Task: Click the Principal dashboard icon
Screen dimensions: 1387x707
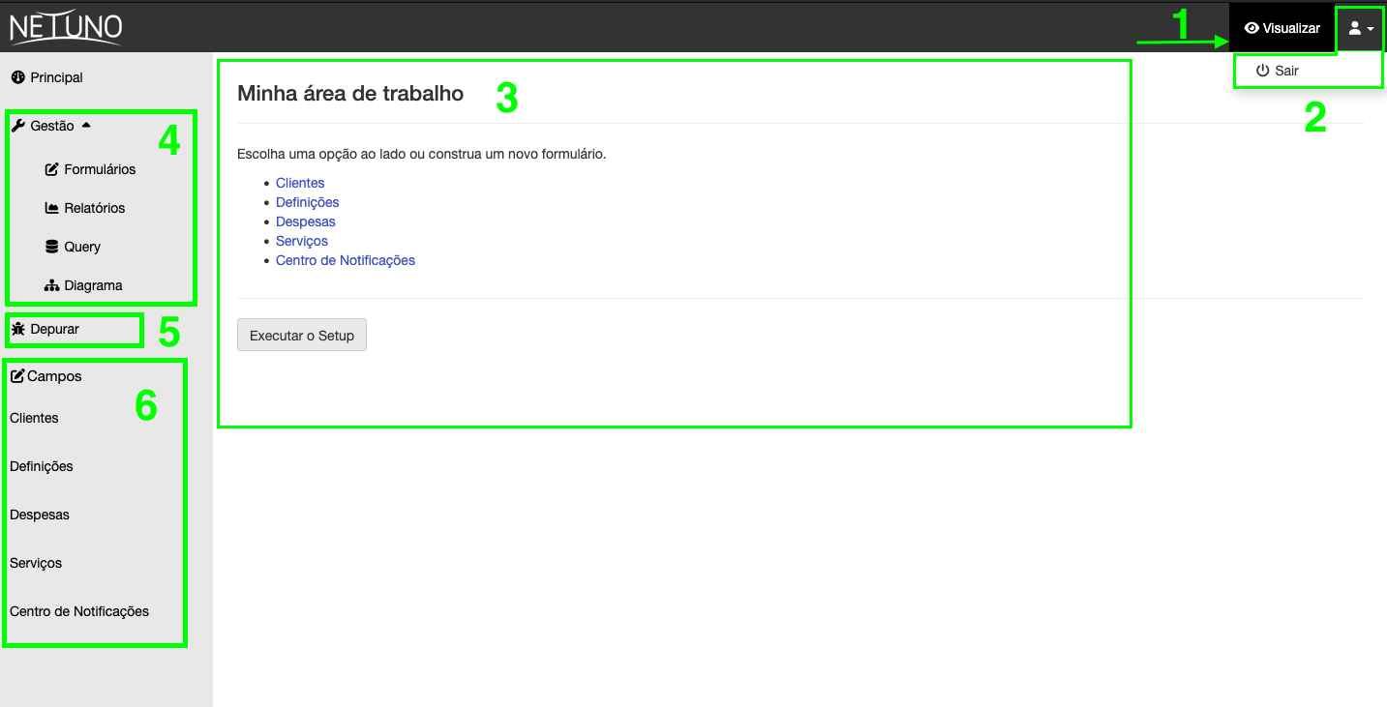Action: pyautogui.click(x=17, y=77)
